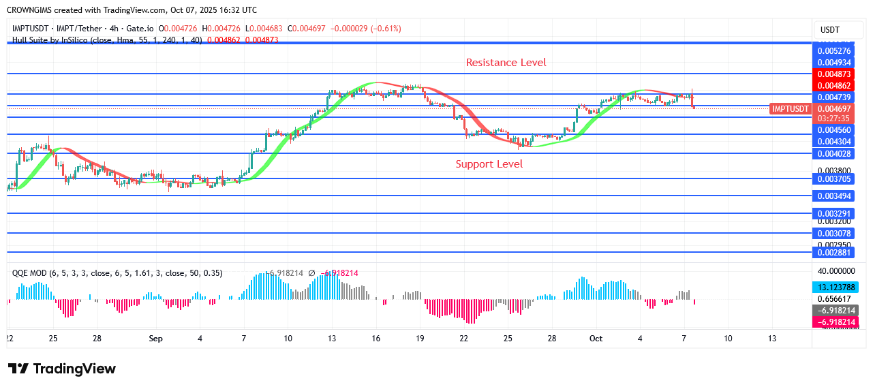Viewport: 873px width, 389px height.
Task: Click the red 0.004873 price axis label
Action: [x=835, y=74]
